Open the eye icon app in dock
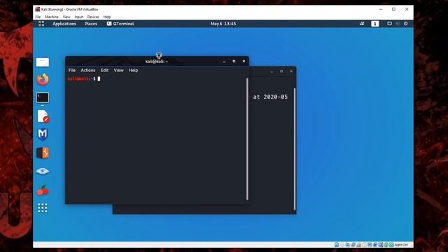Viewport: 448px width, 252px height. click(x=43, y=171)
